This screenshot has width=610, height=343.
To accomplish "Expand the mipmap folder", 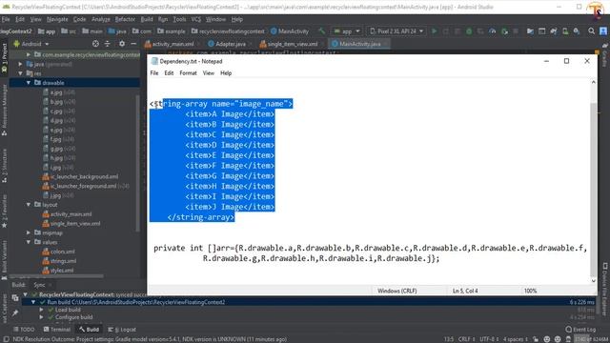I will [29, 232].
